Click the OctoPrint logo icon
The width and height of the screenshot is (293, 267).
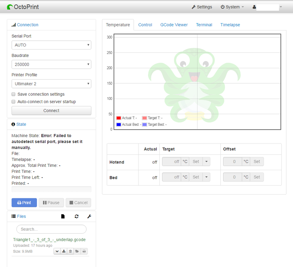click(10, 7)
